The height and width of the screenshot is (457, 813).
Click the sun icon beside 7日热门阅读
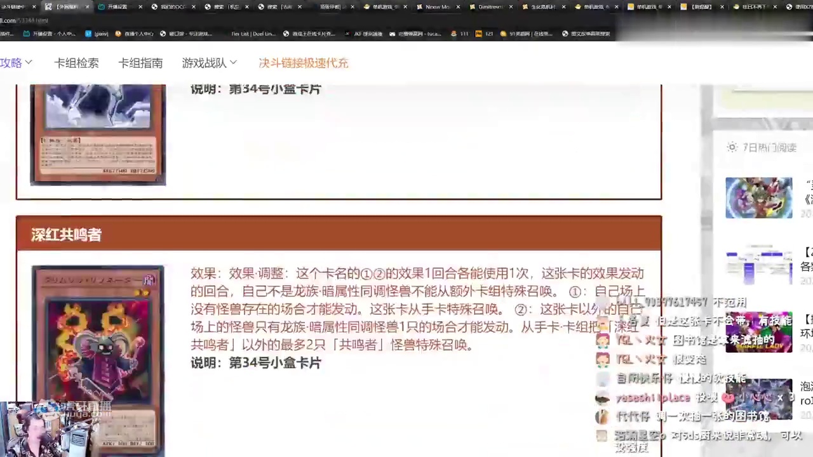click(x=732, y=147)
